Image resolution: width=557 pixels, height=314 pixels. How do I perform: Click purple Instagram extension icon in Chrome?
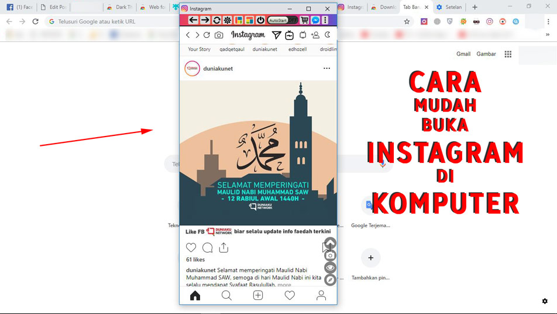pos(424,22)
